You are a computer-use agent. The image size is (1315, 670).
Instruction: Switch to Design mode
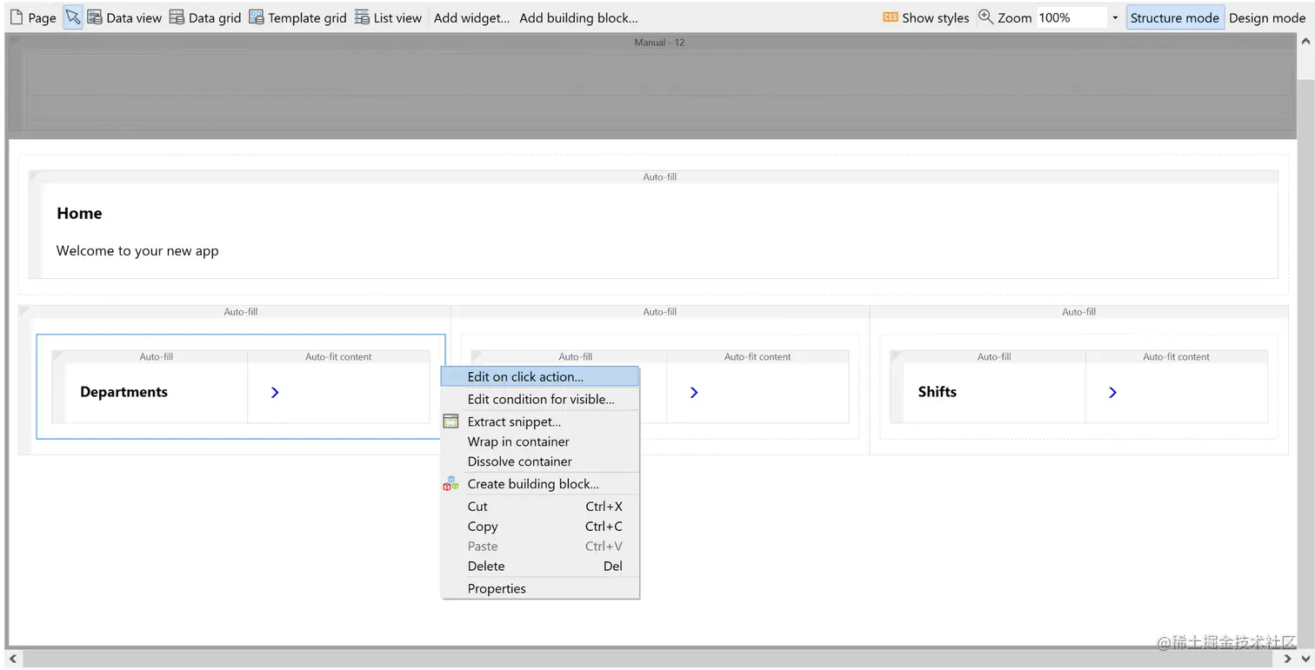pyautogui.click(x=1267, y=17)
